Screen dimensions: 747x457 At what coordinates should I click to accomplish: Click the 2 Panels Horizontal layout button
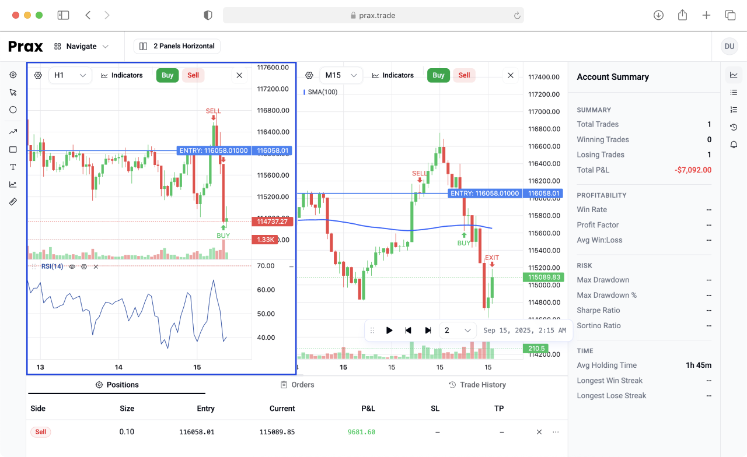tap(176, 46)
